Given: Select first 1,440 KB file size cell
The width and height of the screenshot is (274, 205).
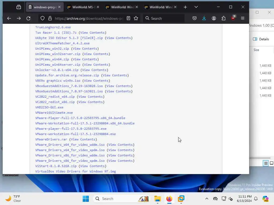Looking at the screenshot, I should (x=265, y=66).
